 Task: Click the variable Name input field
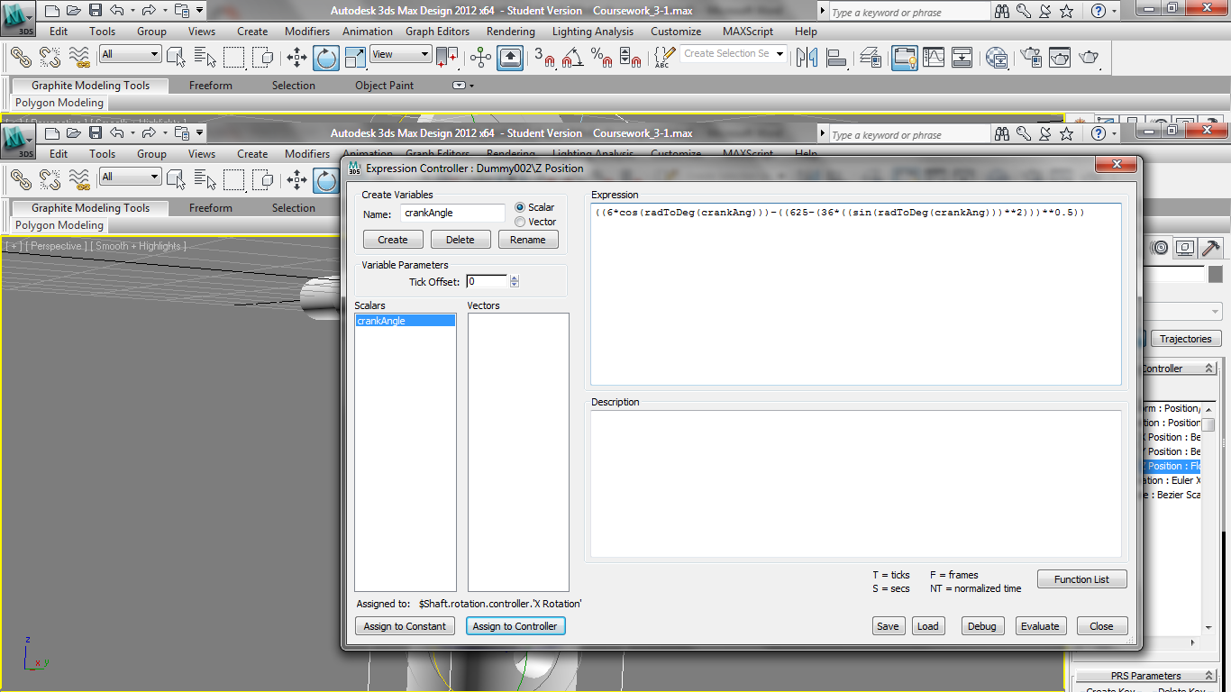[x=453, y=213]
